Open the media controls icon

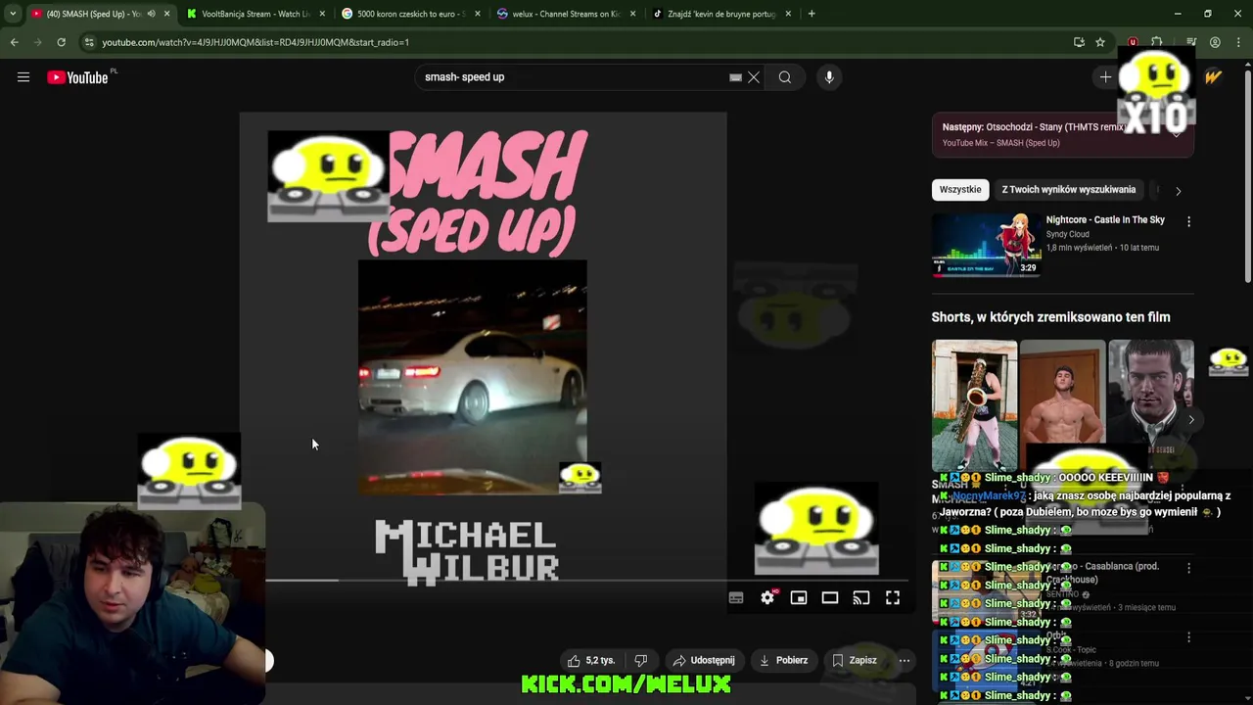coord(1190,42)
